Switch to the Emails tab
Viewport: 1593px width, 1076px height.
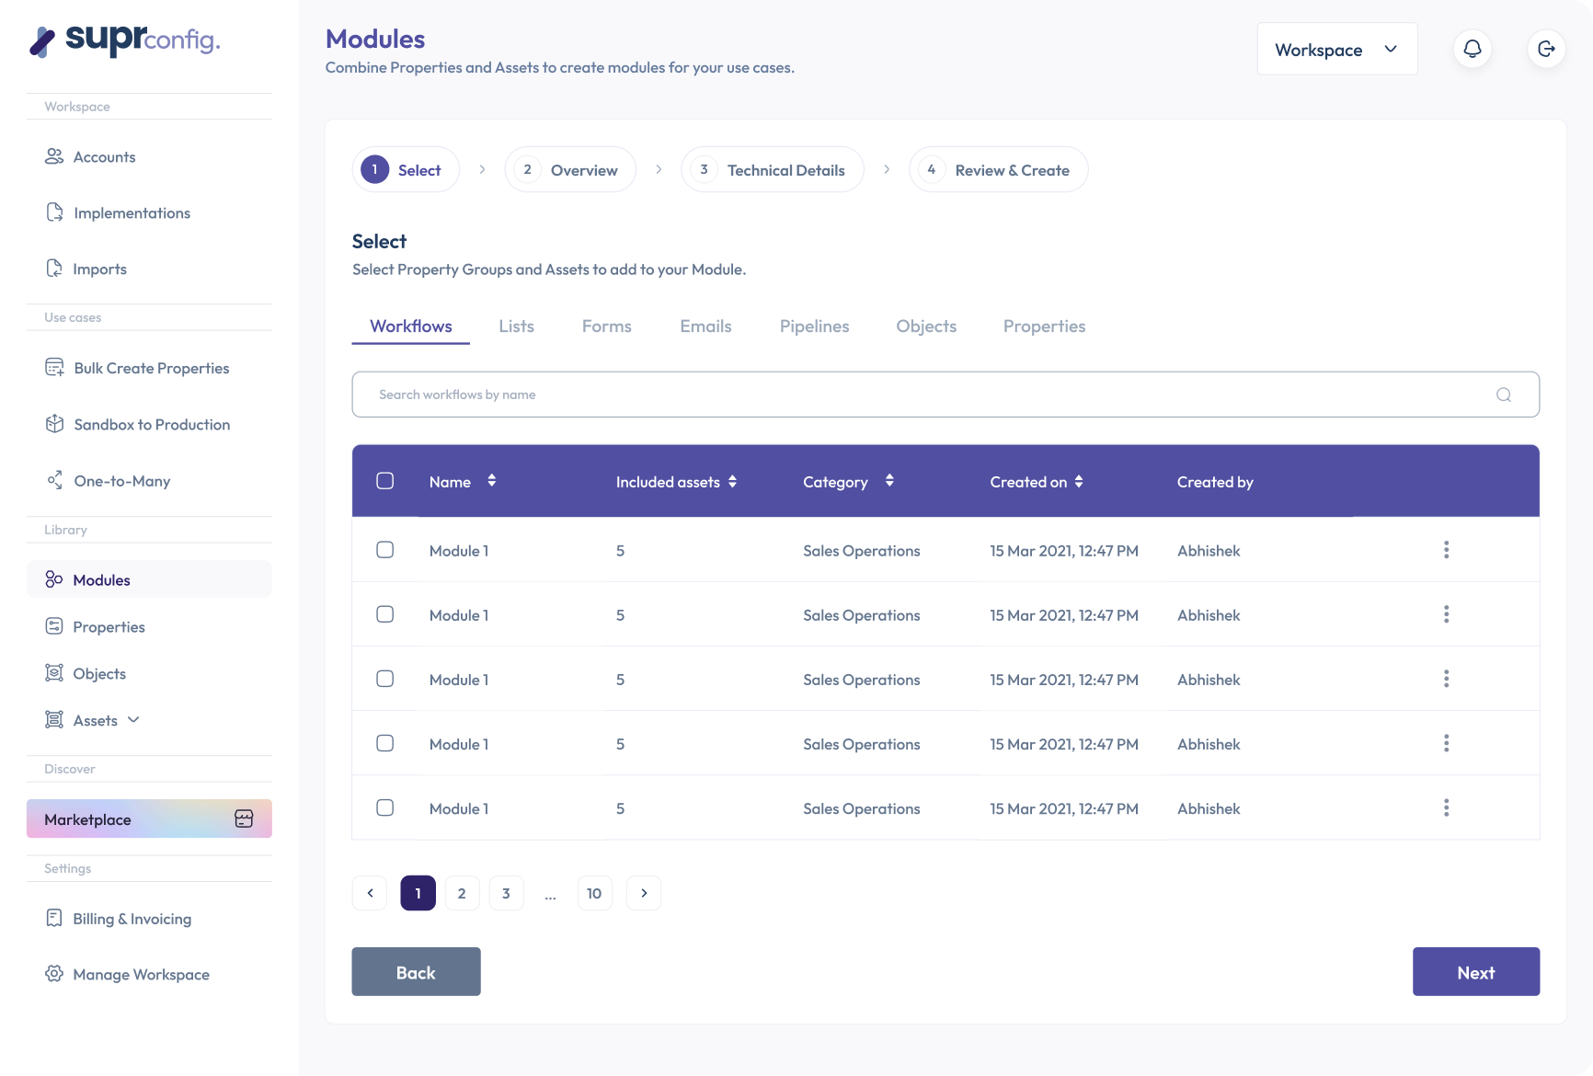point(705,326)
